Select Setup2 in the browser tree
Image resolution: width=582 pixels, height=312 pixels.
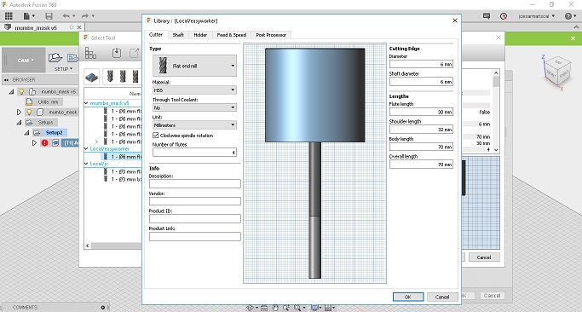pos(54,133)
